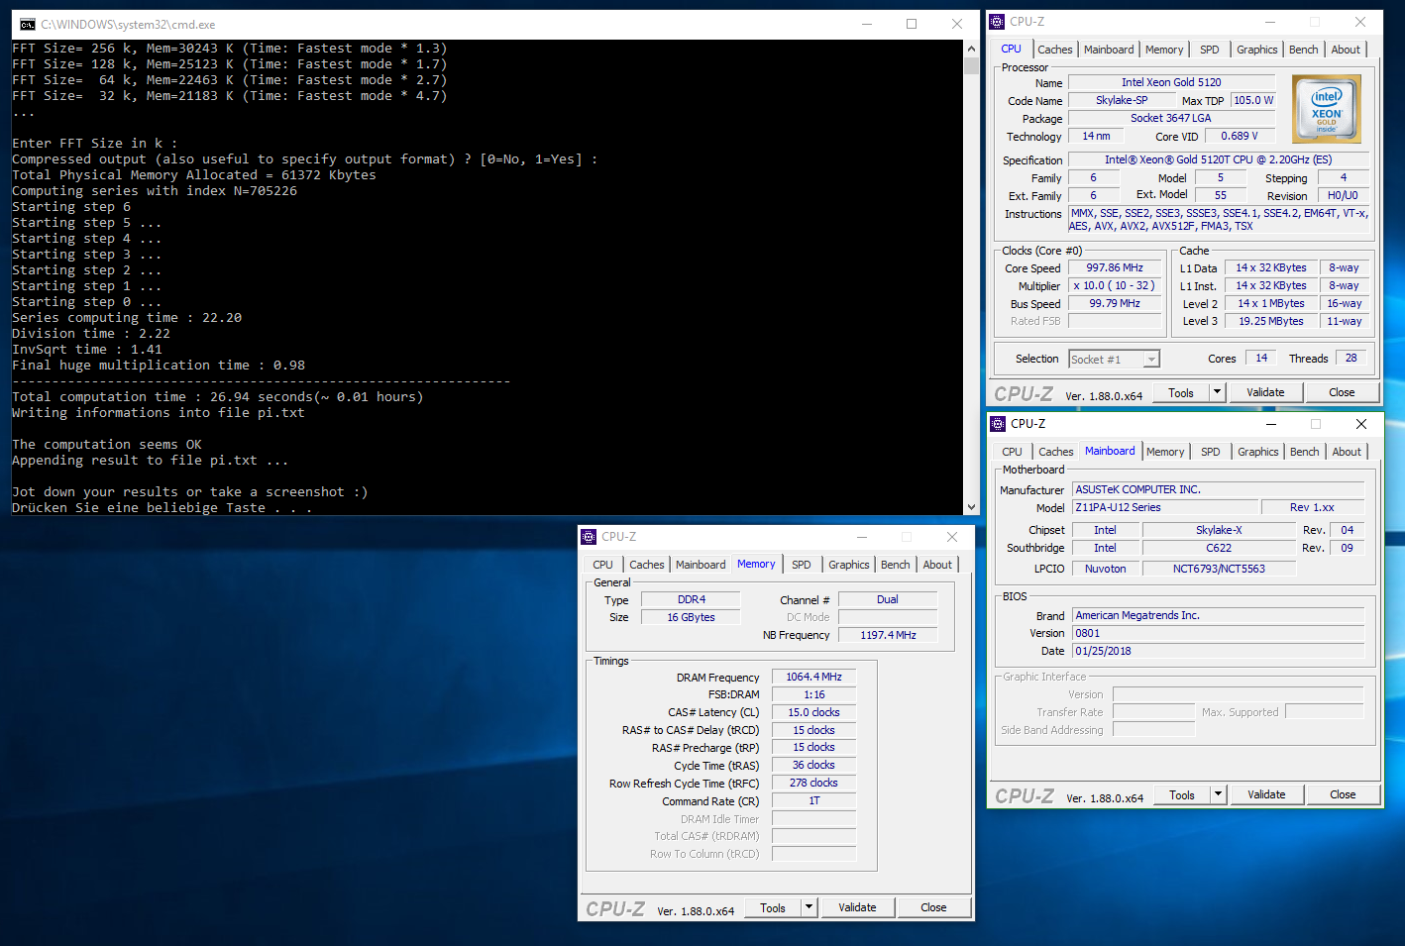This screenshot has width=1405, height=946.
Task: Click the Close button in the top CPU window
Action: (1342, 392)
